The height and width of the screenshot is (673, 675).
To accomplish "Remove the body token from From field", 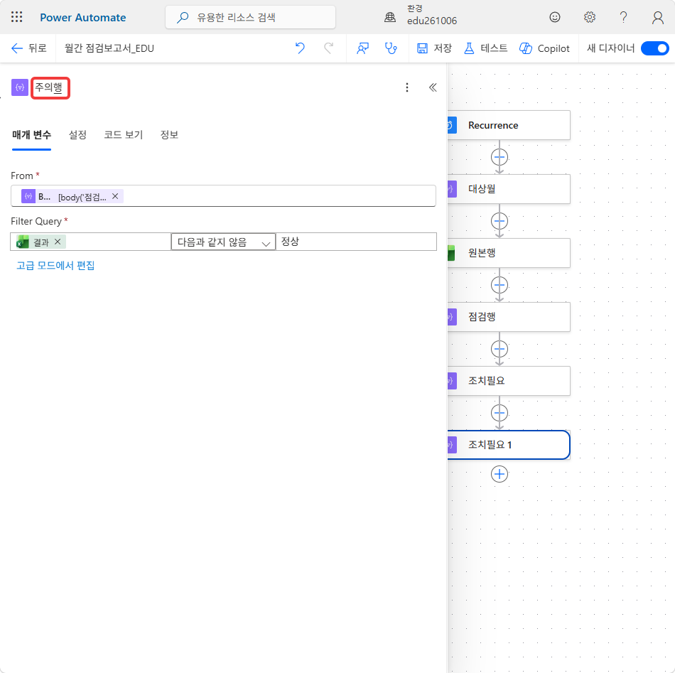I will click(x=115, y=196).
